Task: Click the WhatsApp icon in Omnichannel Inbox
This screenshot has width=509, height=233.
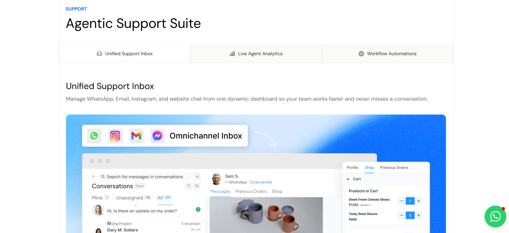Action: tap(94, 136)
